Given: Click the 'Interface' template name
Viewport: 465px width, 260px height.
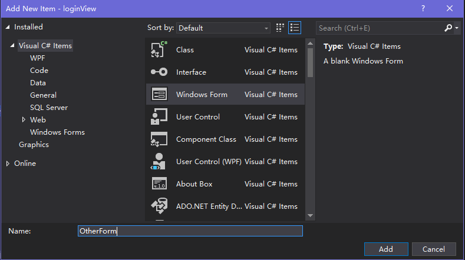Looking at the screenshot, I should pos(192,72).
